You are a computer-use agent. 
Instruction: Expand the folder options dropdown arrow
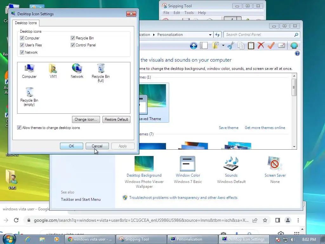(x=223, y=45)
